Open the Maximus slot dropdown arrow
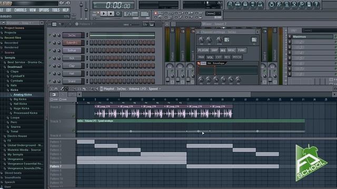Image resolution: width=337 pixels, height=189 pixels. (290, 37)
